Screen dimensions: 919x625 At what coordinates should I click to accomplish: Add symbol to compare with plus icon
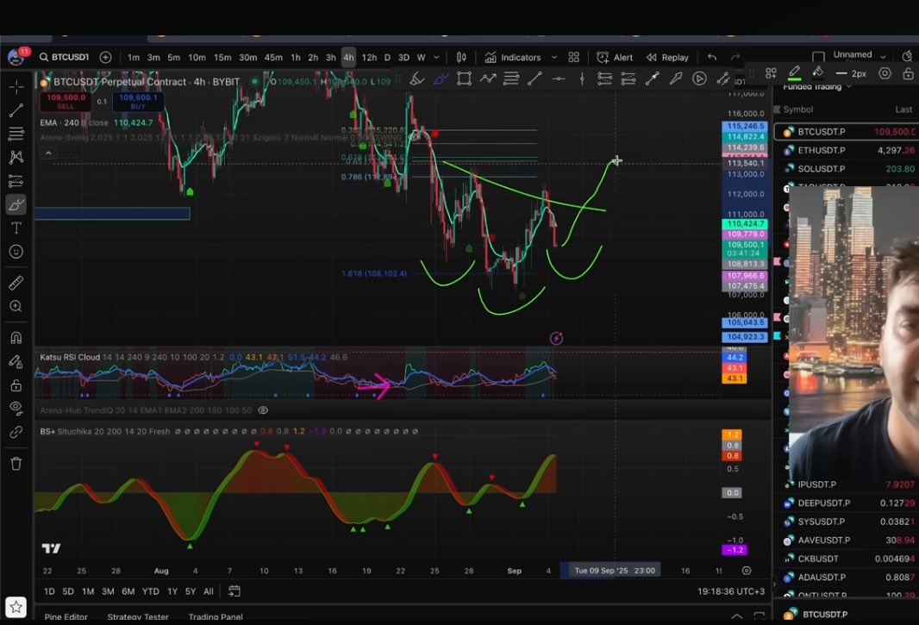click(105, 57)
